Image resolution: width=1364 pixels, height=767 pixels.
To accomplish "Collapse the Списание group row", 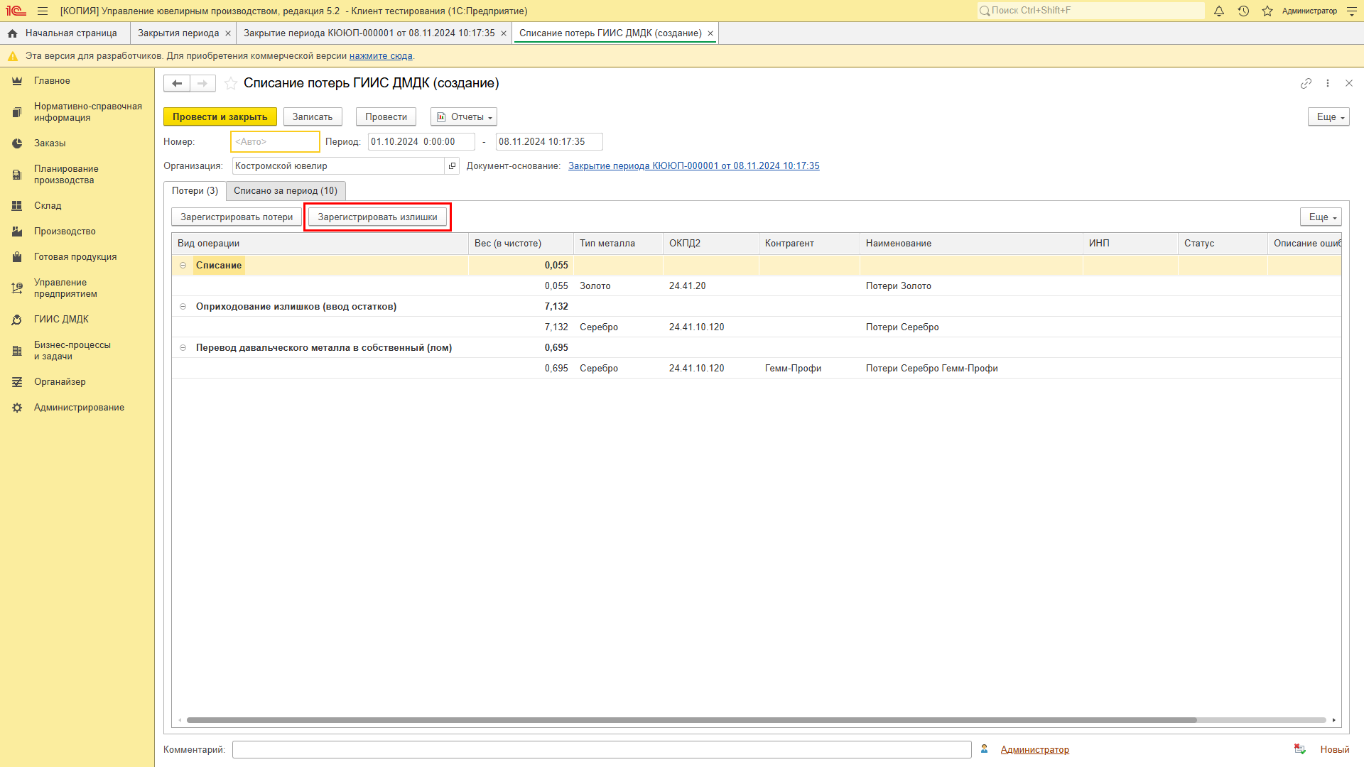I will (x=183, y=266).
